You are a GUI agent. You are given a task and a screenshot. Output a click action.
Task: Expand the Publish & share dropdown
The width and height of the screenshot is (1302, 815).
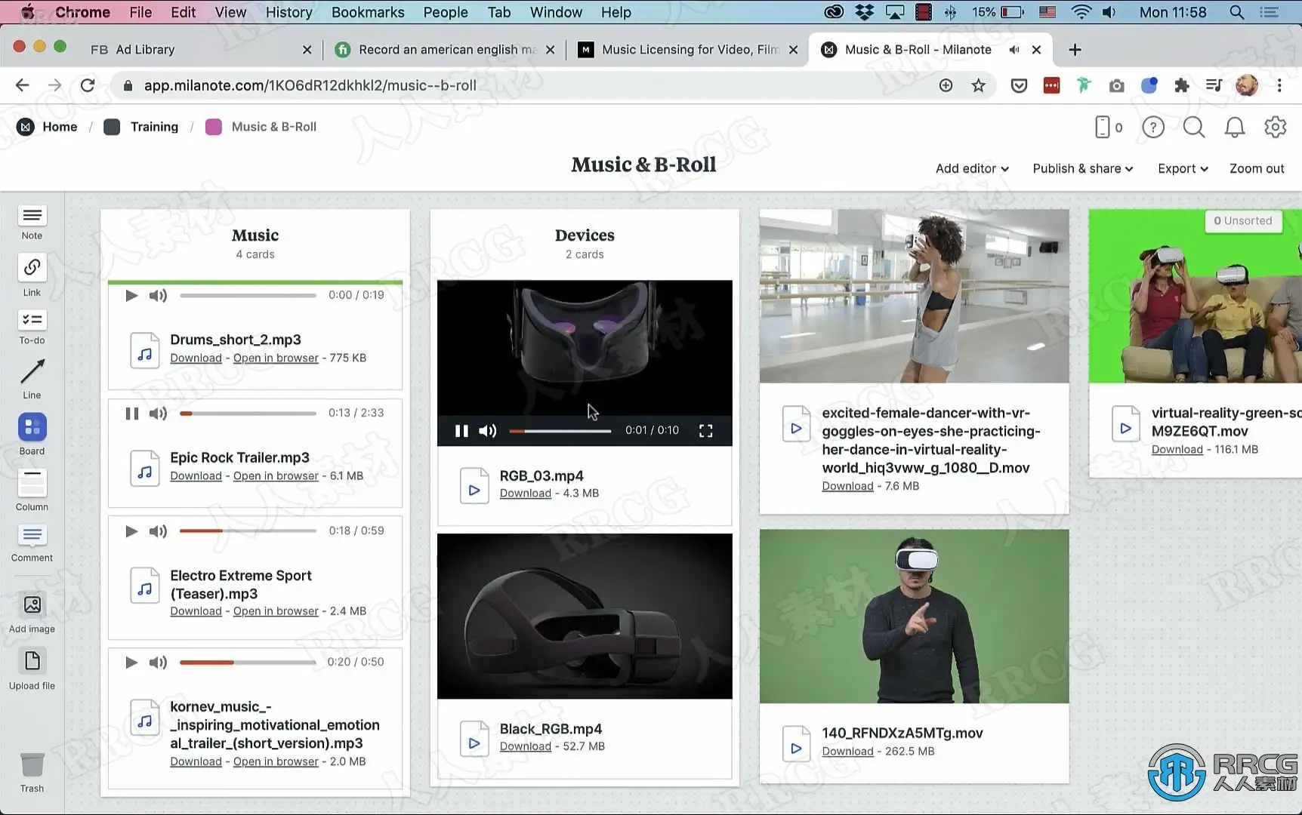pyautogui.click(x=1083, y=168)
